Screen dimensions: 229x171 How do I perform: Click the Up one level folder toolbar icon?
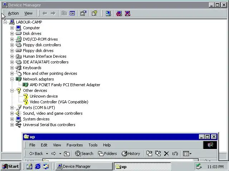64,14
